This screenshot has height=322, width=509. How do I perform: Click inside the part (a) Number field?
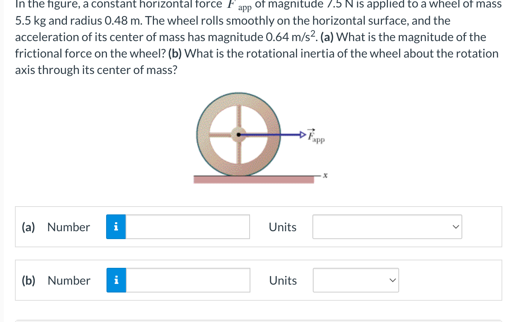pos(187,226)
